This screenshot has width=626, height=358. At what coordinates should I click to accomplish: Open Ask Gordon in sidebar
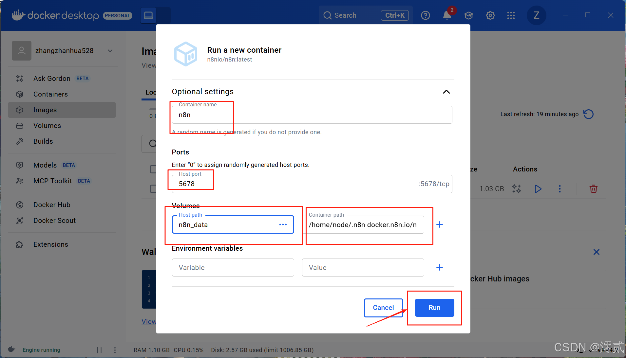click(62, 79)
